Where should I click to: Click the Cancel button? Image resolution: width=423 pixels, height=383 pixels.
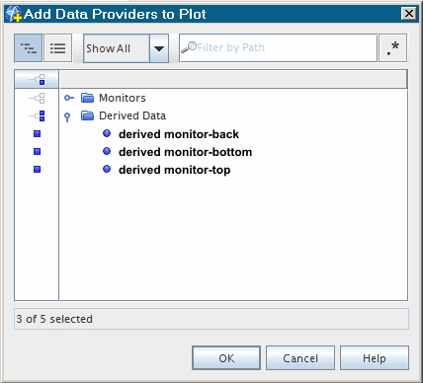click(300, 358)
